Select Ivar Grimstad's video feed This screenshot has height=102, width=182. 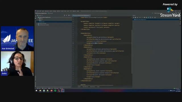point(17,39)
